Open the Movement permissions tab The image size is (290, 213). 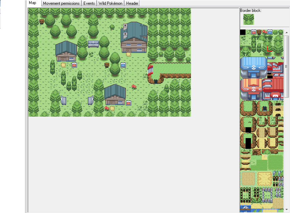(x=61, y=3)
